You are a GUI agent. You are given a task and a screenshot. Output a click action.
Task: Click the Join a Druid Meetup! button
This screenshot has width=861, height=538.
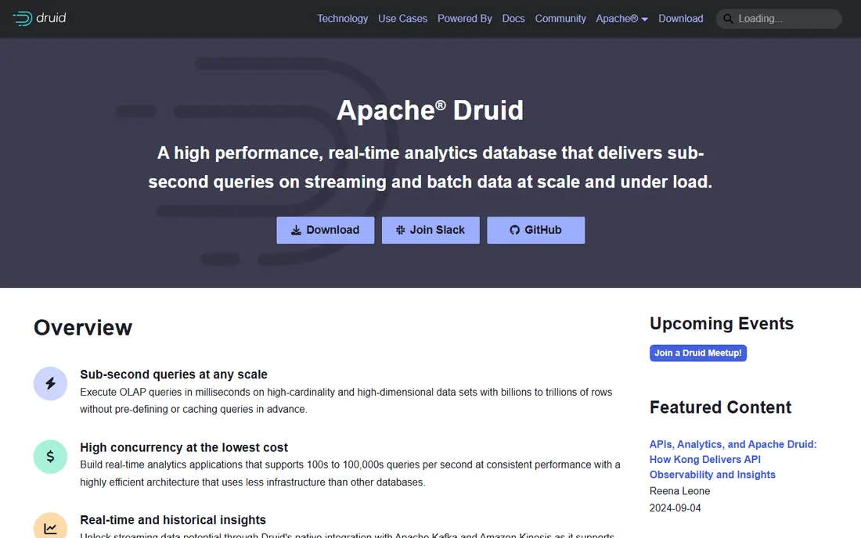[698, 353]
